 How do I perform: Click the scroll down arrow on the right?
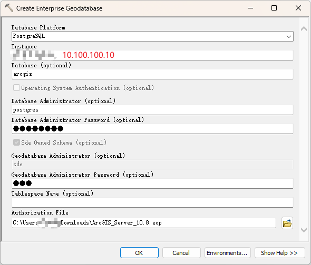(x=304, y=230)
